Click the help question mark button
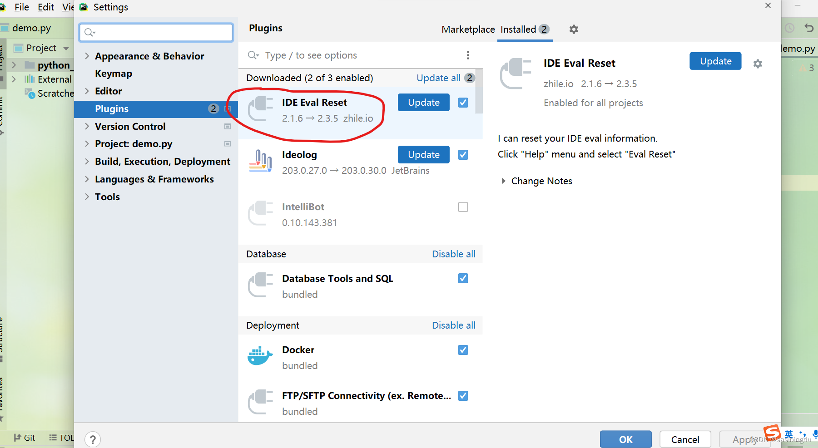This screenshot has height=448, width=818. click(x=93, y=439)
